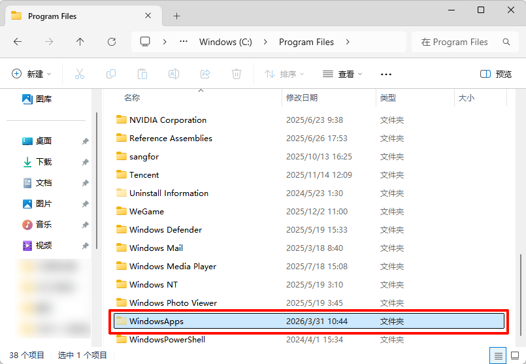Open the three-dot more options menu
The height and width of the screenshot is (364, 526).
point(386,74)
